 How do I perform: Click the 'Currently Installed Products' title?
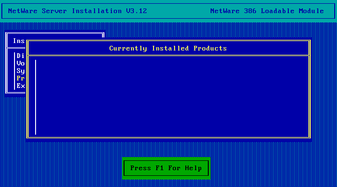click(x=168, y=48)
